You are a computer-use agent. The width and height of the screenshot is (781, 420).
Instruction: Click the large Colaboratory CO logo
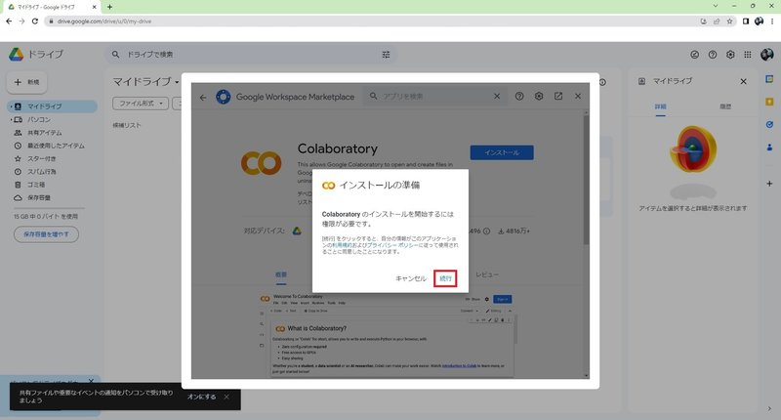click(261, 163)
